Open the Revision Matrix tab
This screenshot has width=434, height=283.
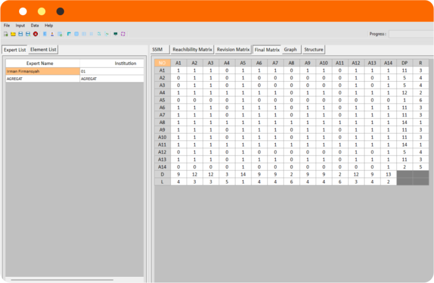point(233,50)
